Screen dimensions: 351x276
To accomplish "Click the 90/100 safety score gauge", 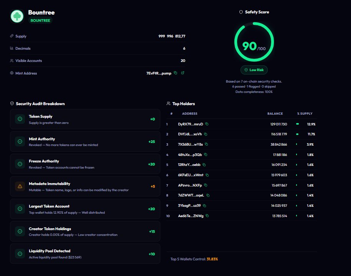I will [x=254, y=42].
